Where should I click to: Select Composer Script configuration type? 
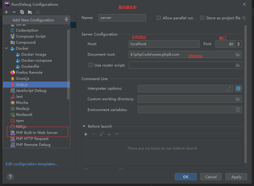coord(36,36)
